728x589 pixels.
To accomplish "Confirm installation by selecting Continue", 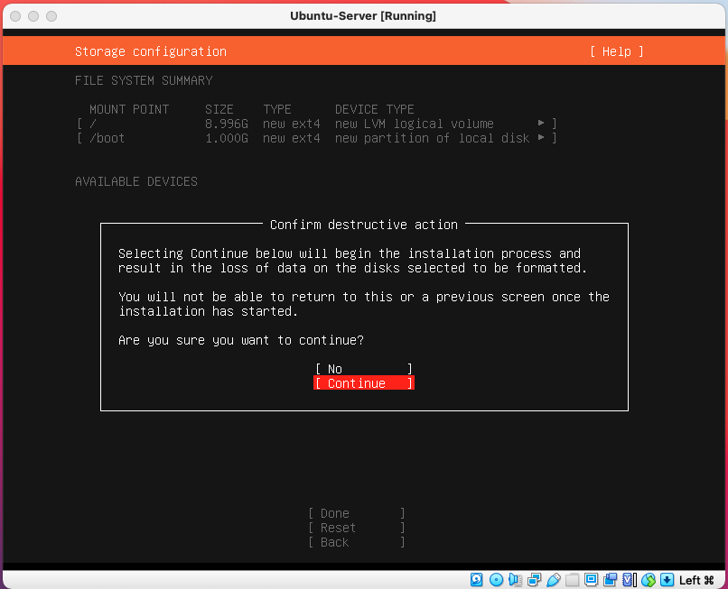I will pos(363,383).
